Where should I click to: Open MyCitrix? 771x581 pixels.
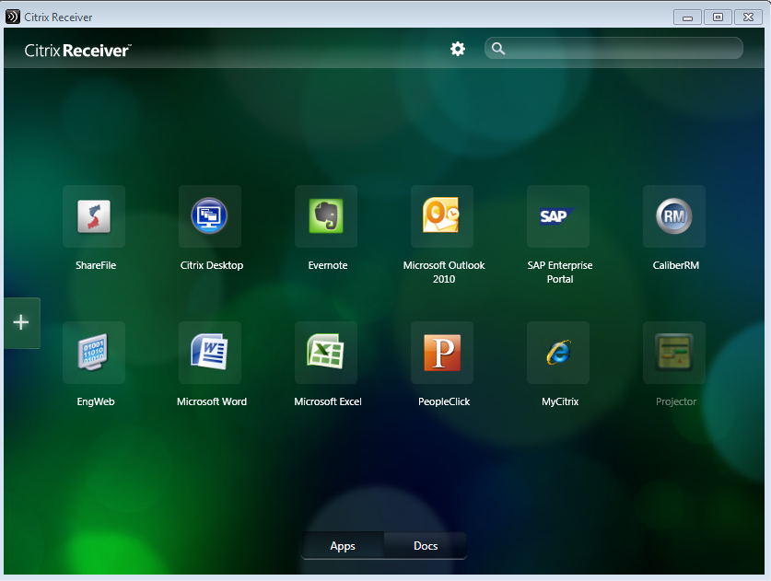coord(558,353)
